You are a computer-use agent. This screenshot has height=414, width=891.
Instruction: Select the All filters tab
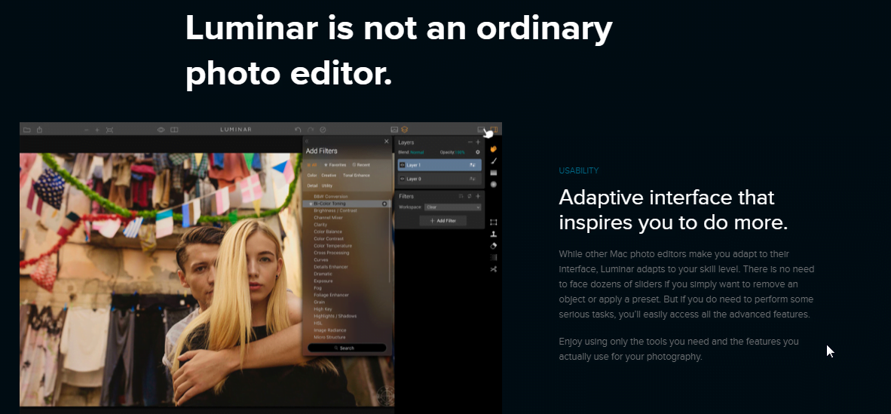(x=311, y=165)
